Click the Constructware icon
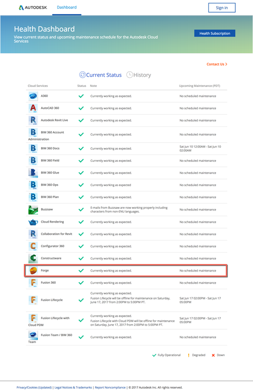 [33, 258]
